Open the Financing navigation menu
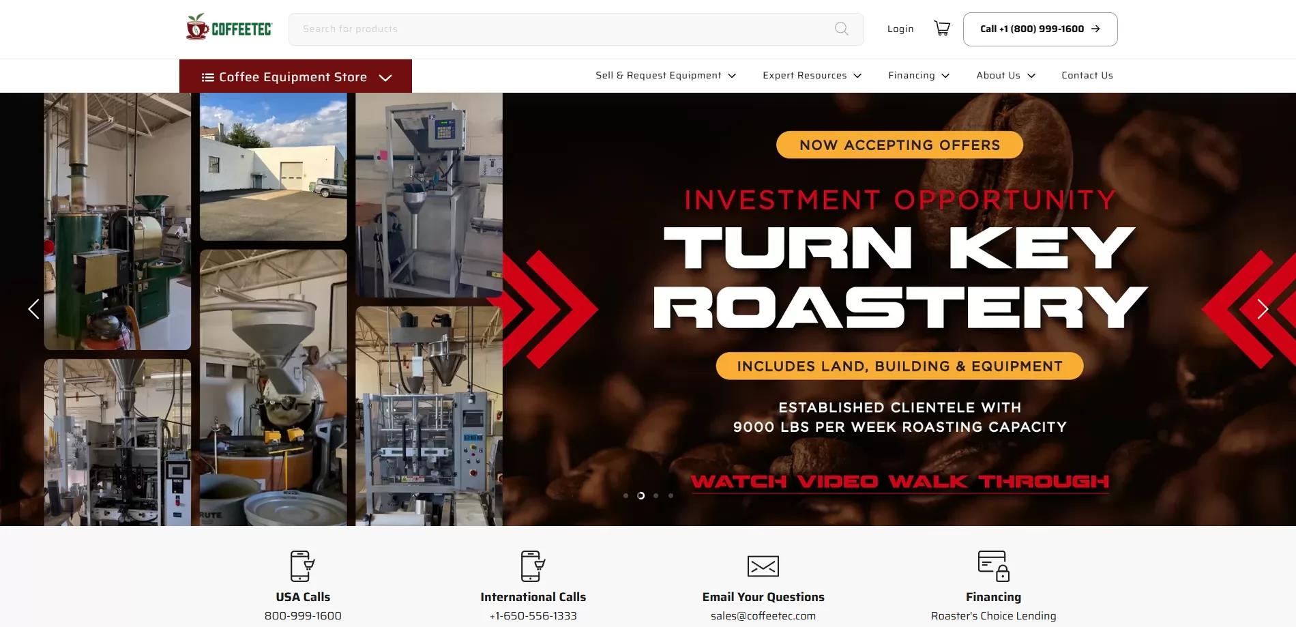The image size is (1296, 627). click(918, 76)
